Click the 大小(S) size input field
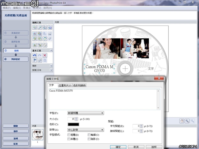Image resolution: width=199 pixels, height=149 pixels. pos(71,119)
